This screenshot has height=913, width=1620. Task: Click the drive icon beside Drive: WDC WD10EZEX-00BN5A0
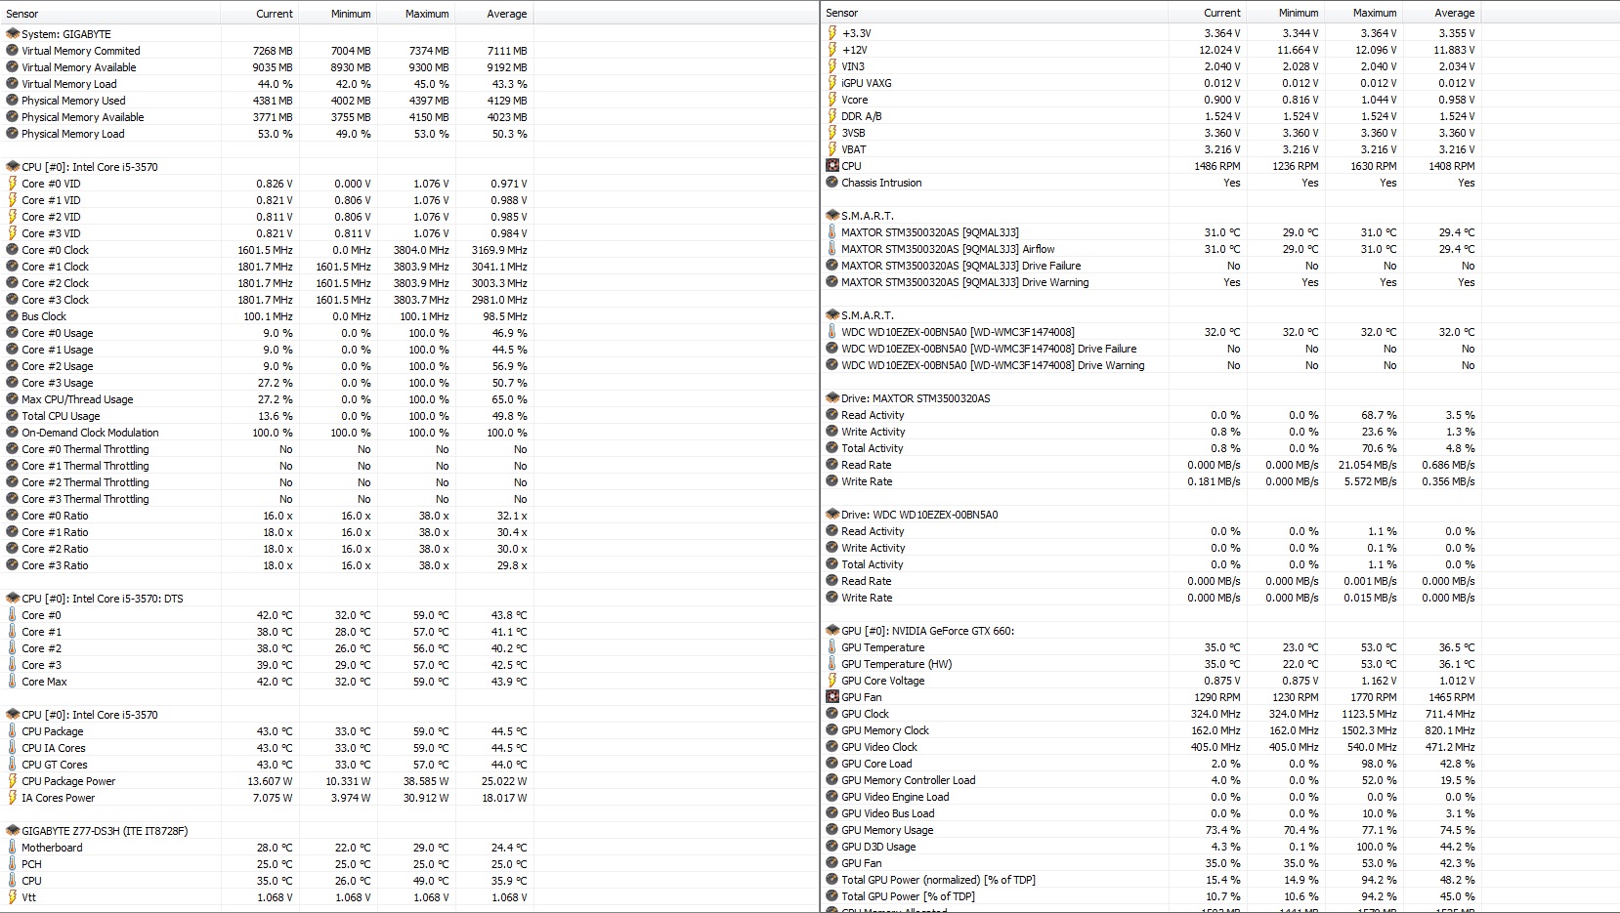[x=831, y=515]
